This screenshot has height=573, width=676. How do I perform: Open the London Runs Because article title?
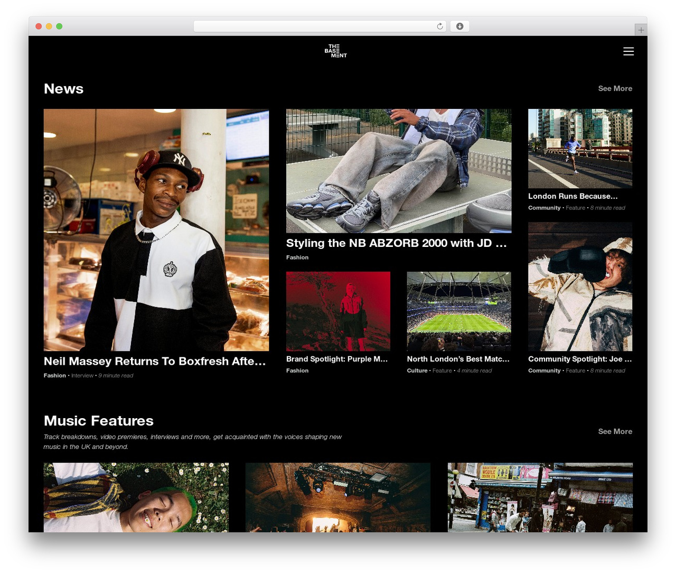point(573,196)
